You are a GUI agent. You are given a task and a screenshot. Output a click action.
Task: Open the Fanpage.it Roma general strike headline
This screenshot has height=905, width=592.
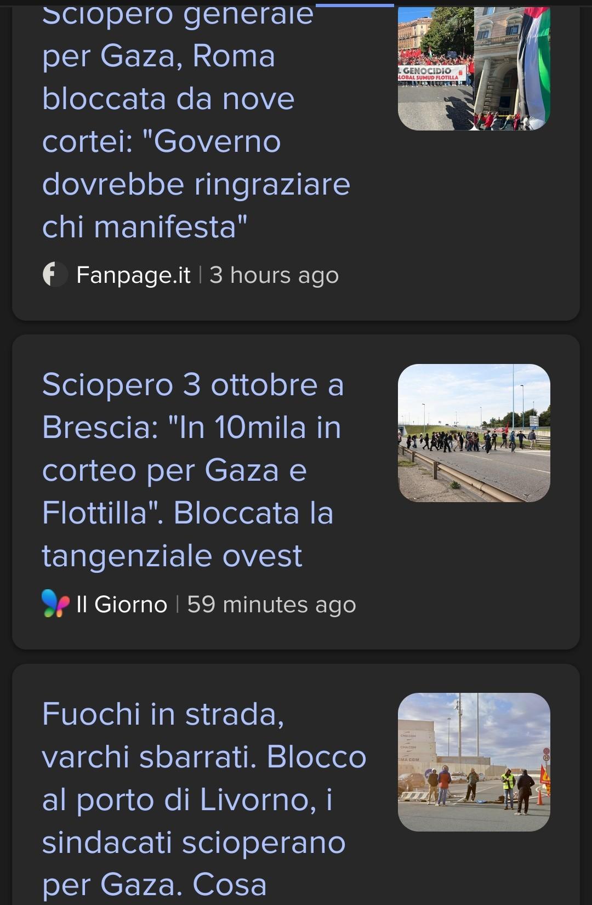(x=196, y=119)
